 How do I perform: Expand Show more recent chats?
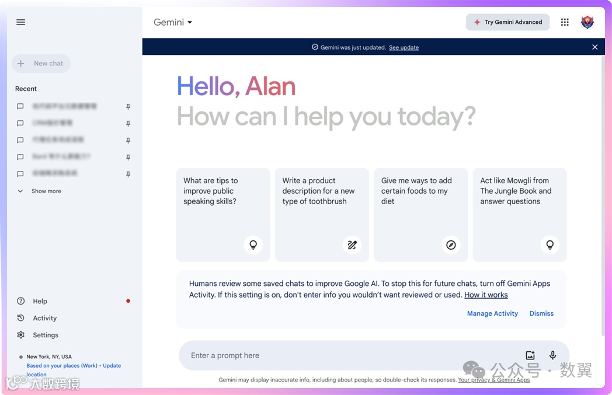pos(39,191)
